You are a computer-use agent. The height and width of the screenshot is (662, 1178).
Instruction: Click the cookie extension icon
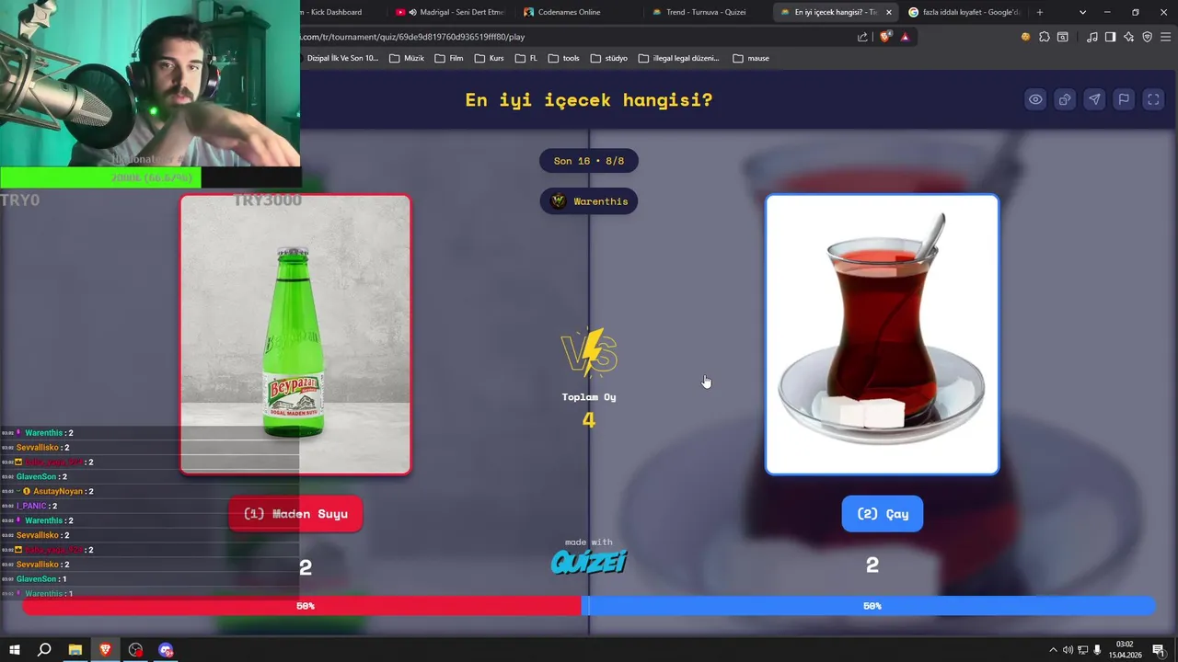1025,37
